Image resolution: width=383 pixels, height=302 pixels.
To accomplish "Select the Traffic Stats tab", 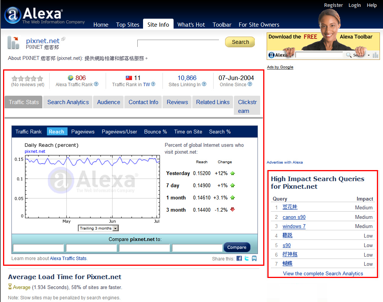I will click(x=24, y=102).
